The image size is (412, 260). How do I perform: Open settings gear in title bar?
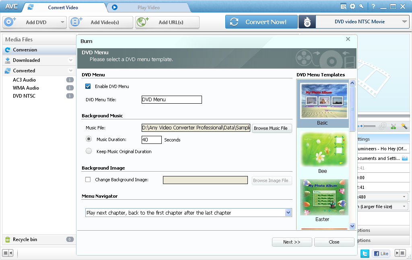[x=352, y=6]
